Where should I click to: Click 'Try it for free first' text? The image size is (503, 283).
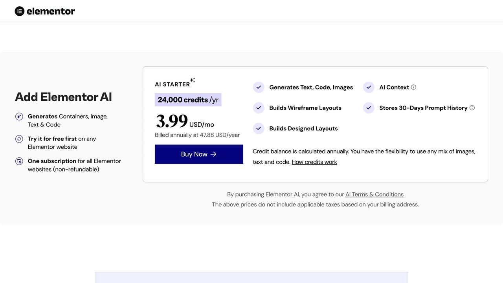pyautogui.click(x=52, y=139)
